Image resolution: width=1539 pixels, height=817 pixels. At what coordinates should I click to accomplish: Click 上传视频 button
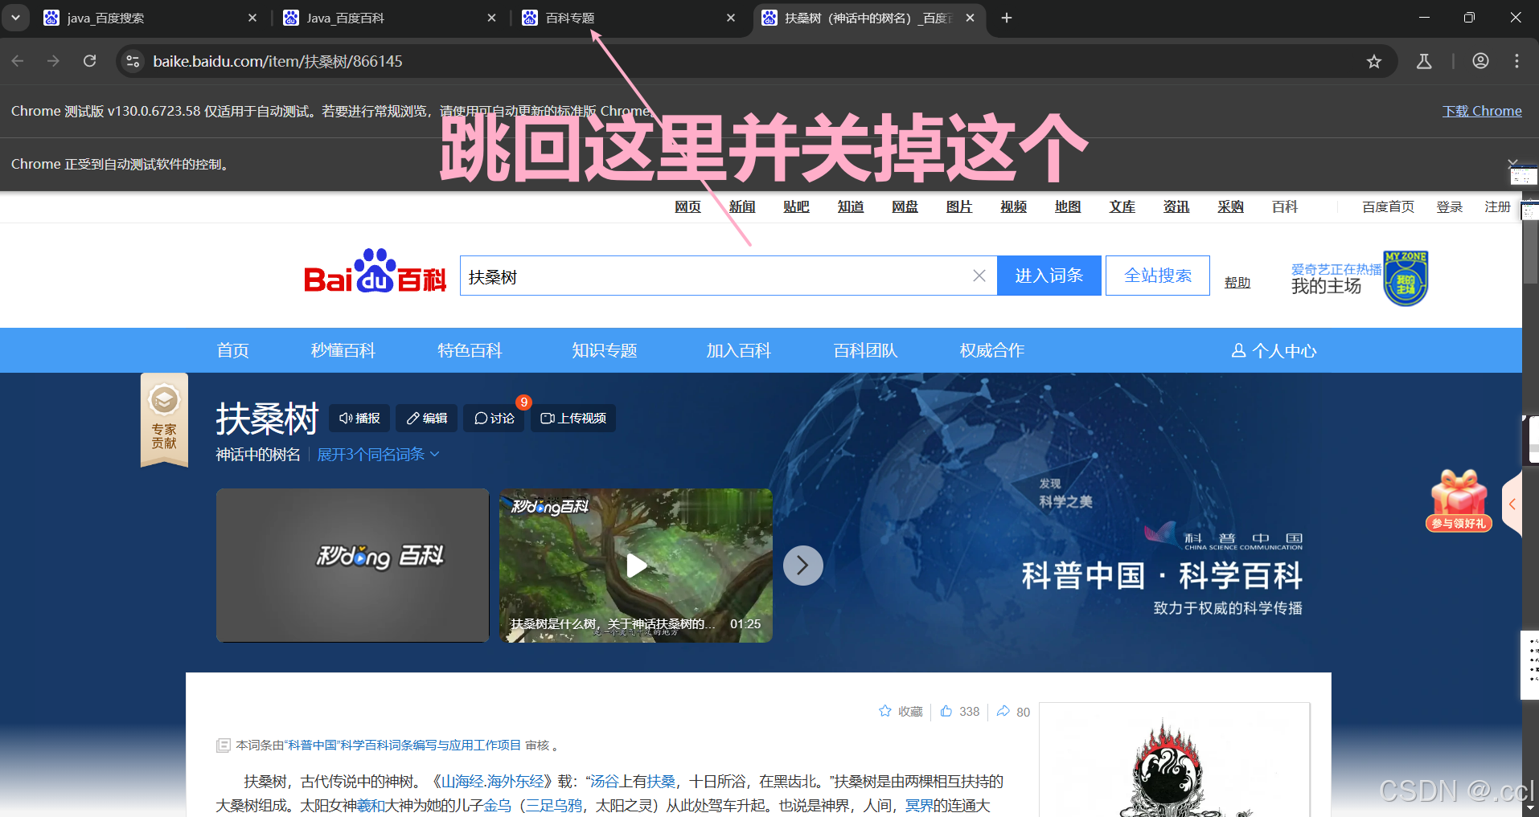pyautogui.click(x=573, y=418)
